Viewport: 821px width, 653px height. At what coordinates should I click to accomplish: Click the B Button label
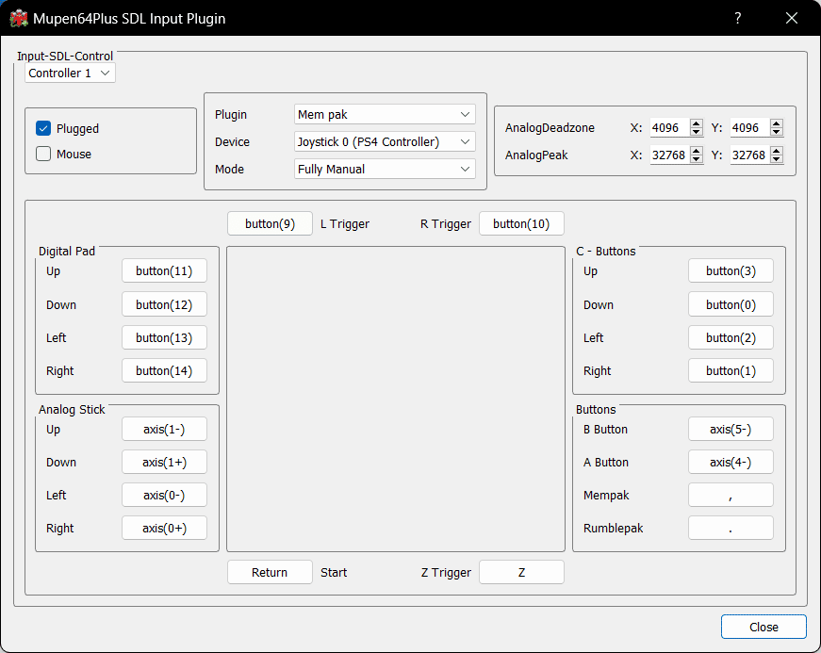605,429
